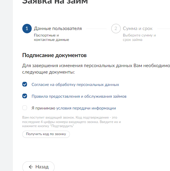The height and width of the screenshot is (171, 170).
Task: Check "Я принимаю условия передачи информации" checkbox
Action: (x=25, y=108)
